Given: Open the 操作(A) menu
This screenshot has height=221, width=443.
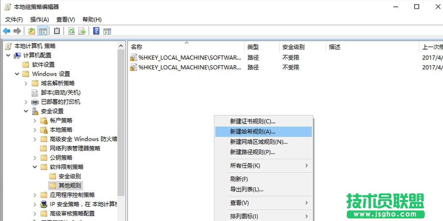Looking at the screenshot, I should pos(39,19).
